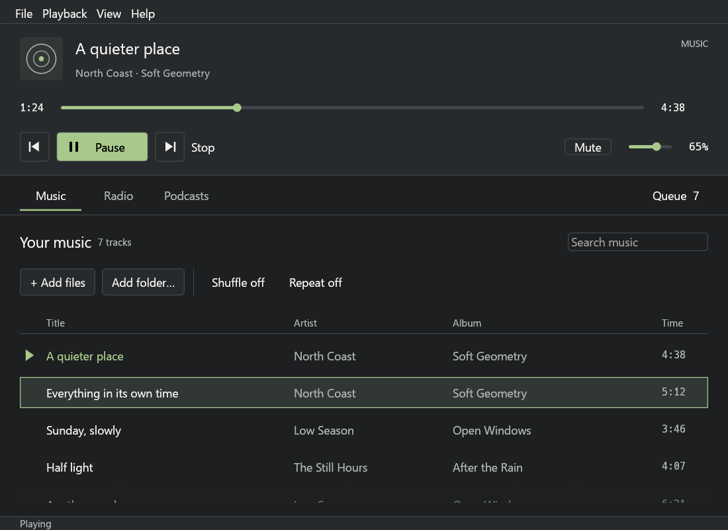Viewport: 728px width, 530px height.
Task: Click artist 'The Still Hours'
Action: tap(330, 468)
